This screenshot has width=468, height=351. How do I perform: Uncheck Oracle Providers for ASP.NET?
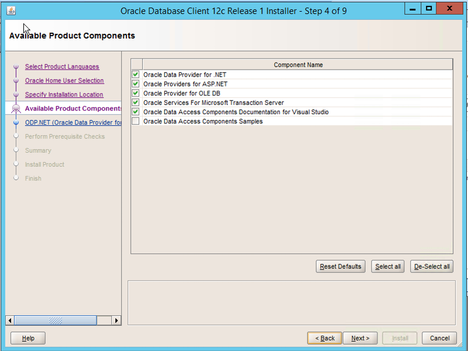click(x=135, y=84)
